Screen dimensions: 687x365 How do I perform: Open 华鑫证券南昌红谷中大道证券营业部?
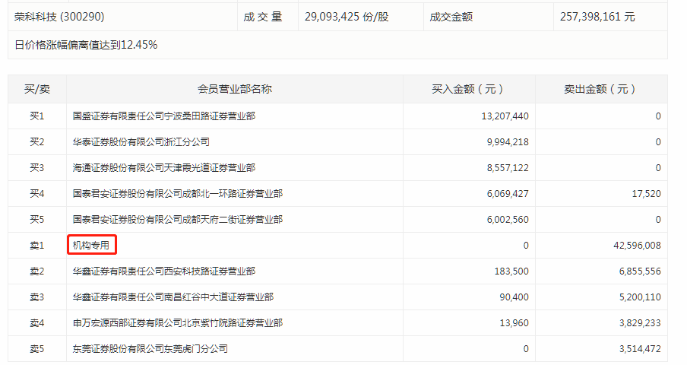173,297
